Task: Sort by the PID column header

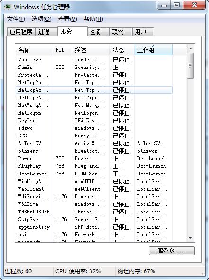Action: coord(62,50)
